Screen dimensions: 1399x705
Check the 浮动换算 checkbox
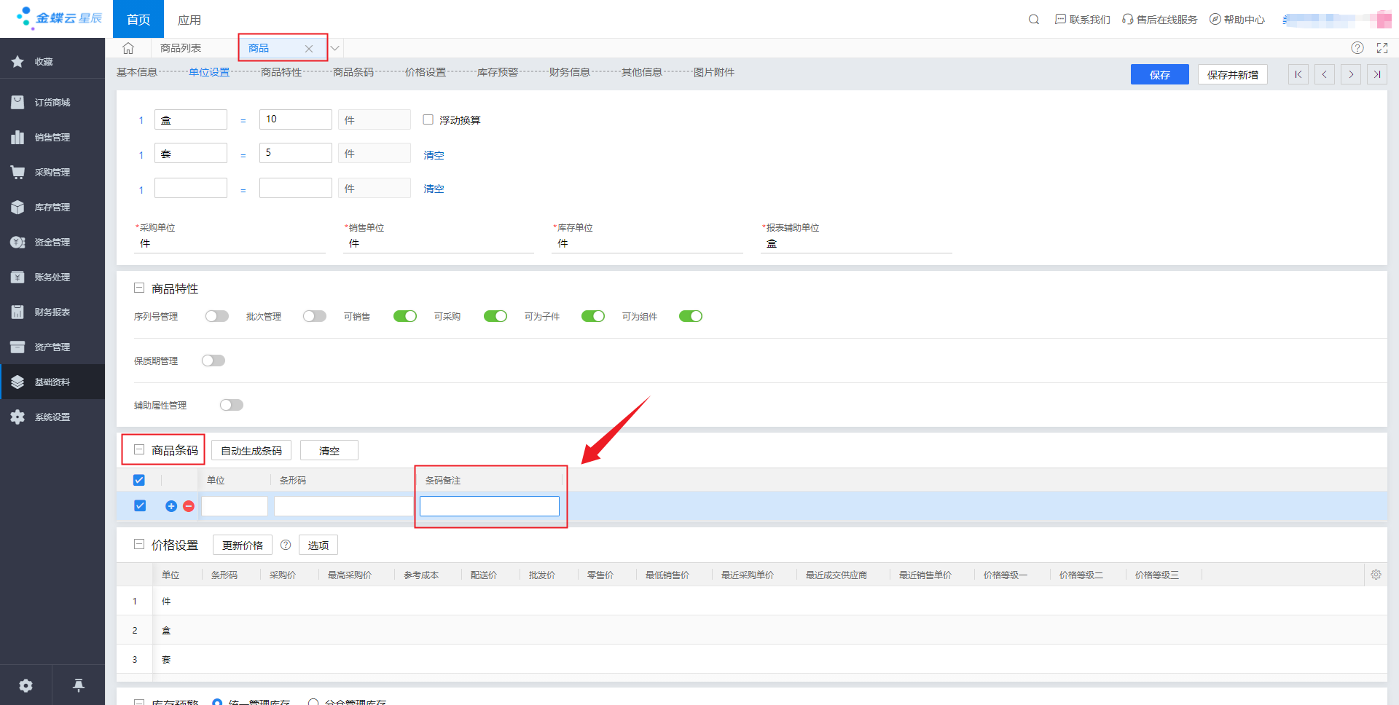coord(428,119)
